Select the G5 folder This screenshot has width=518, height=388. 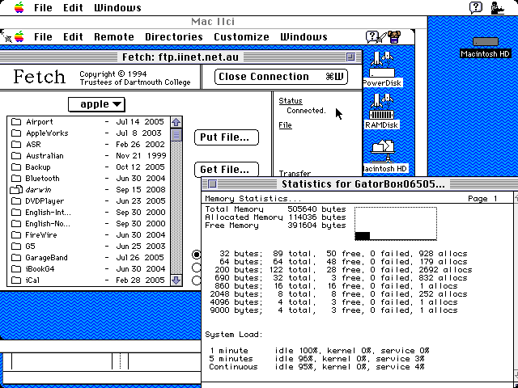coord(88,246)
